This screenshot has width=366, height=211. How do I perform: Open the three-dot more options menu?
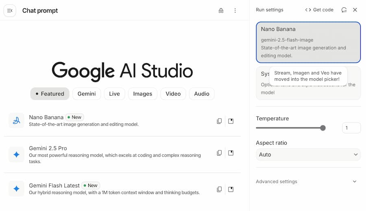235,11
